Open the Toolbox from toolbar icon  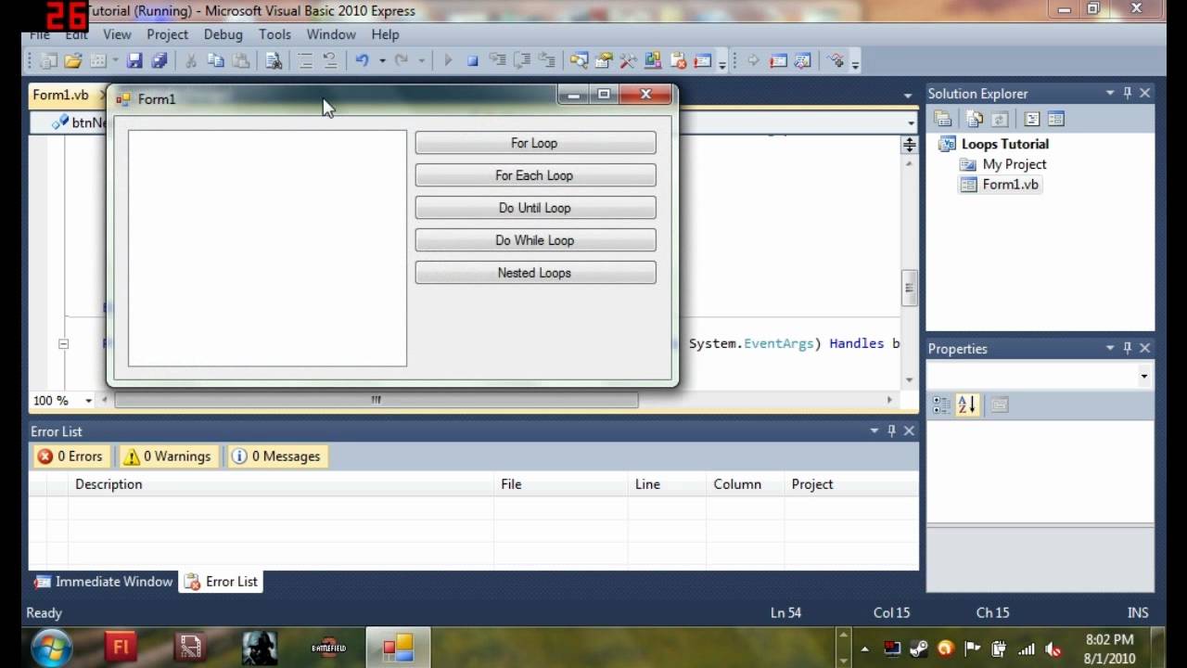click(x=628, y=60)
